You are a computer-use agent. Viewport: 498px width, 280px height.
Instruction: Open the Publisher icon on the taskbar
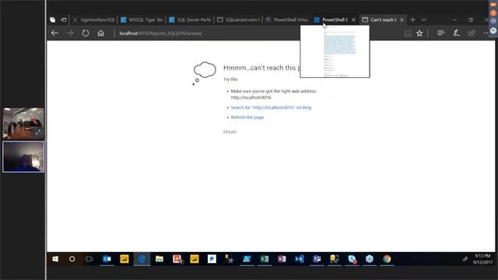tap(212, 259)
